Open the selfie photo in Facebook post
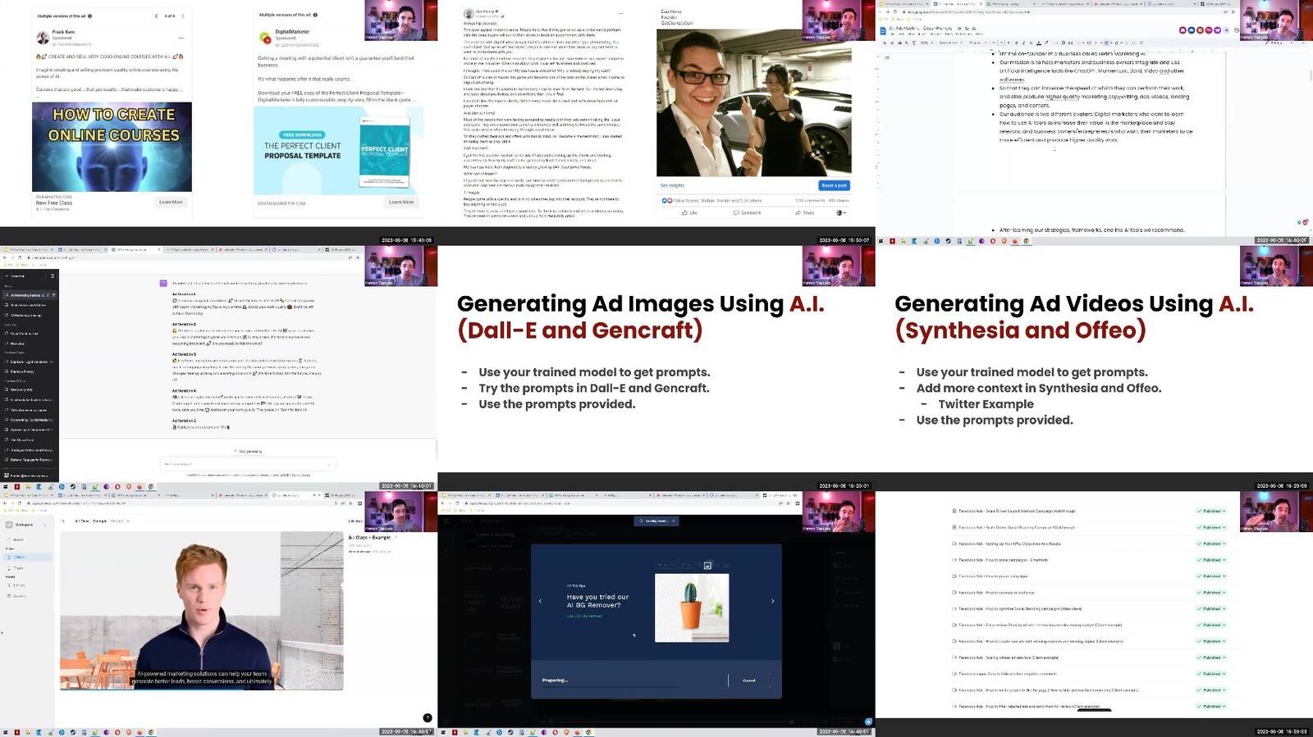 [753, 102]
